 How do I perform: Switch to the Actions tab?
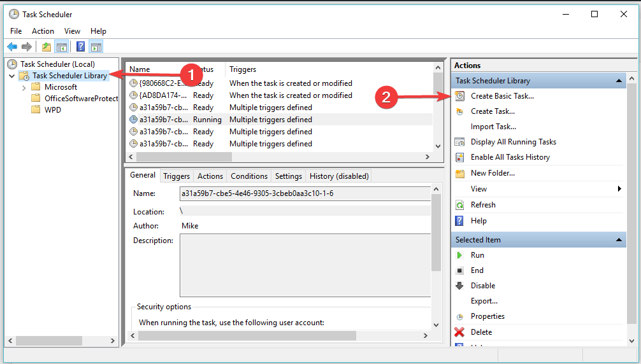click(x=210, y=176)
